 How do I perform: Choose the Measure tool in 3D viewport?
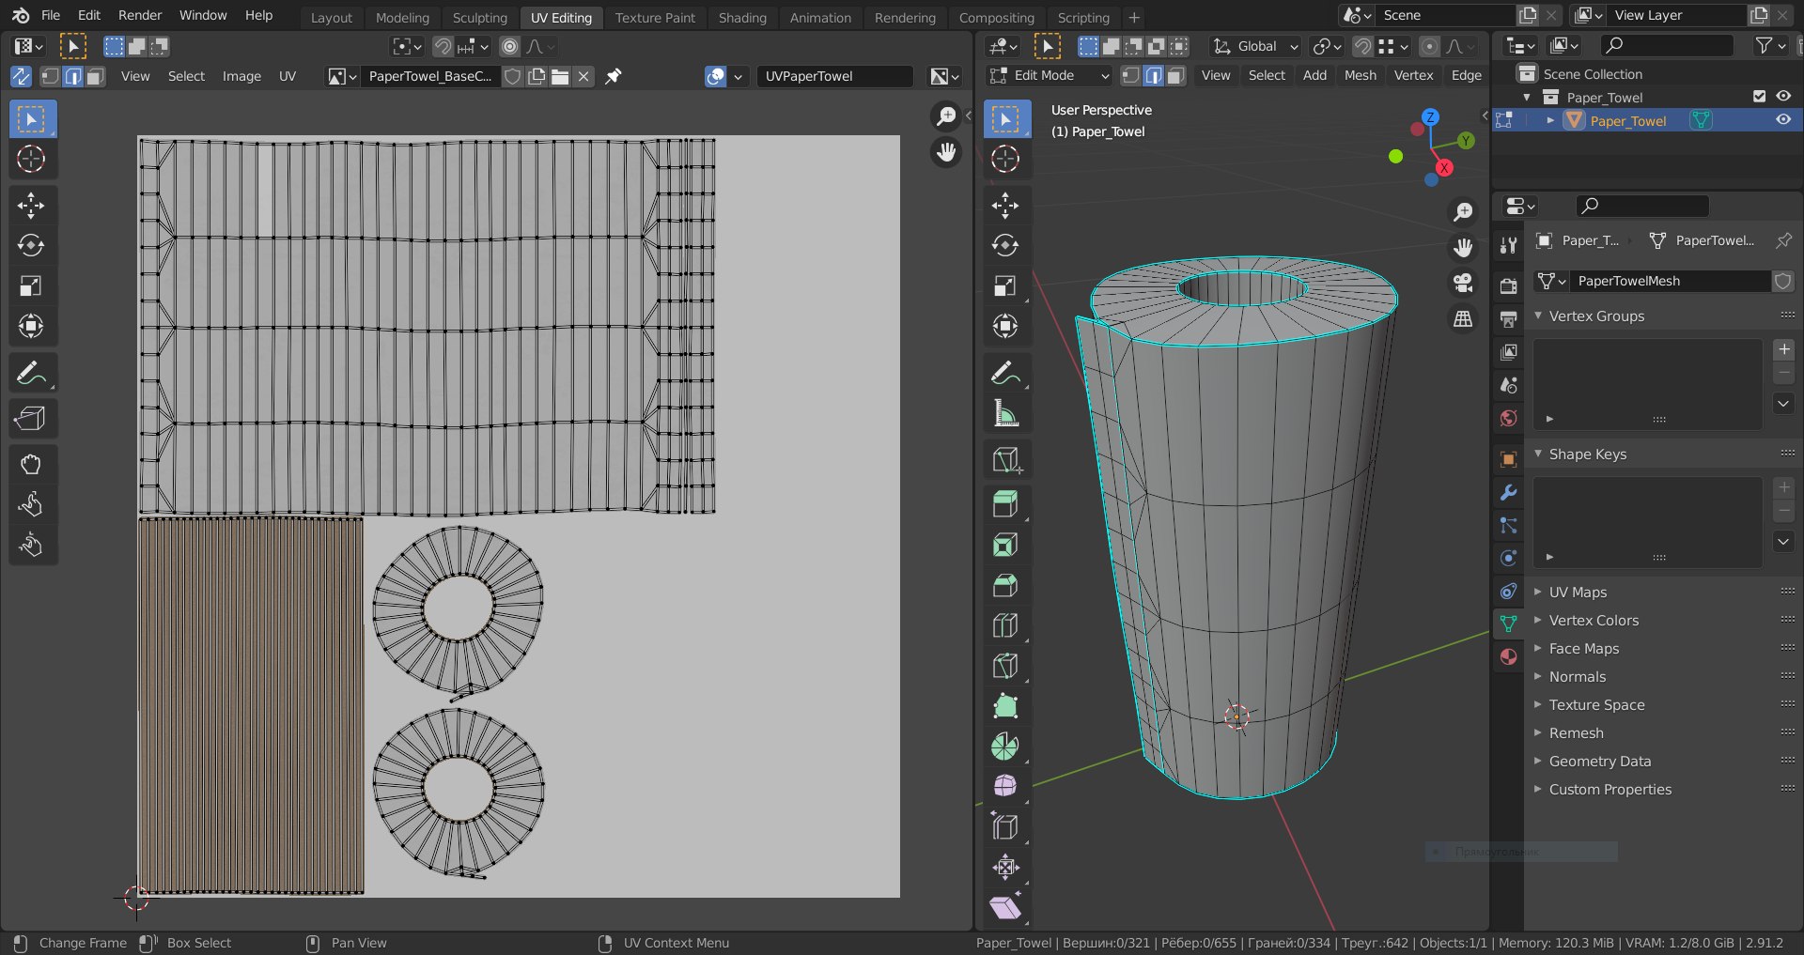pos(1005,413)
